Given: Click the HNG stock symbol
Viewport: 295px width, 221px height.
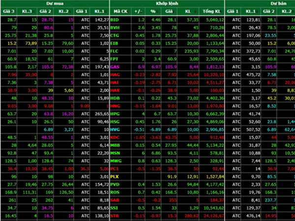Looking at the screenshot, I should tap(115, 106).
